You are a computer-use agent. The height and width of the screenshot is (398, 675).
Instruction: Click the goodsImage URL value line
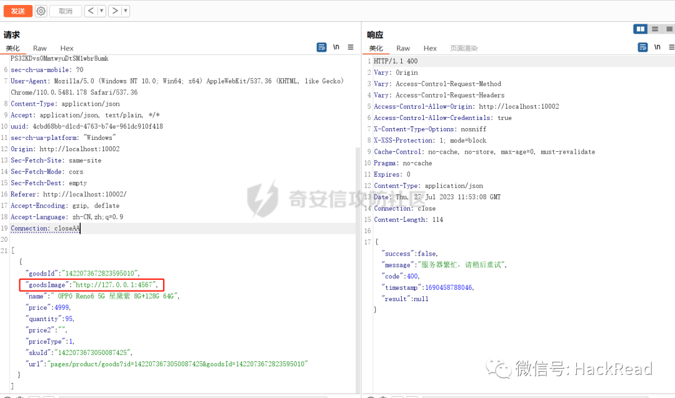92,285
